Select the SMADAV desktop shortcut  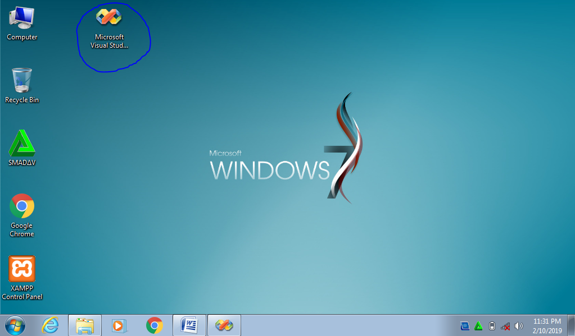[x=21, y=148]
